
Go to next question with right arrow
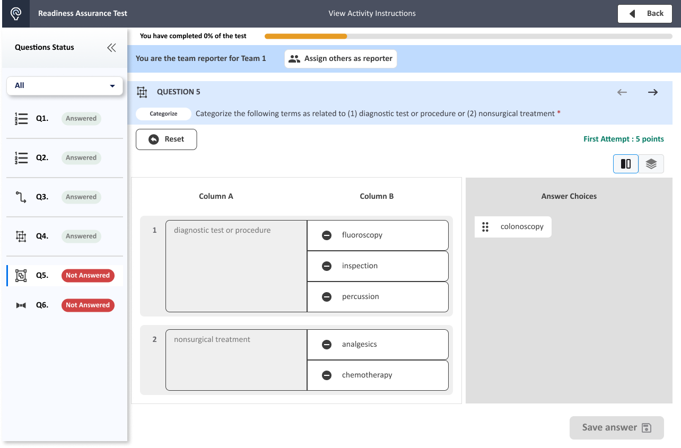click(x=652, y=92)
